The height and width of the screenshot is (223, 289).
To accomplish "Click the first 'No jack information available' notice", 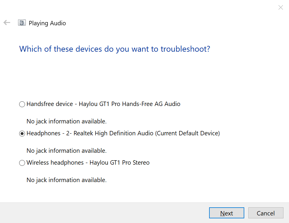I will tap(66, 121).
